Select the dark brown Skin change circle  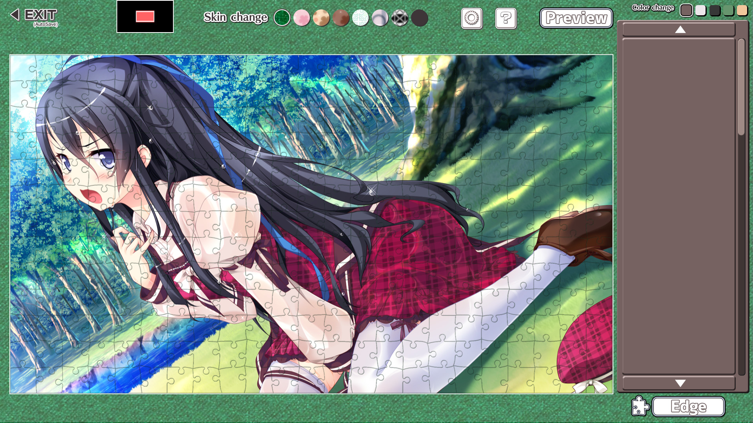(x=341, y=18)
